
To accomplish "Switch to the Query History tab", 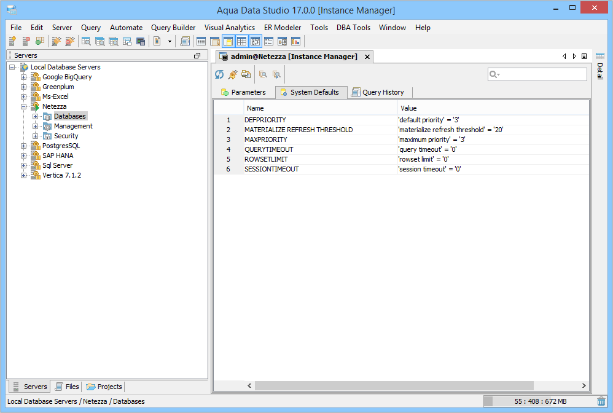I will (378, 92).
